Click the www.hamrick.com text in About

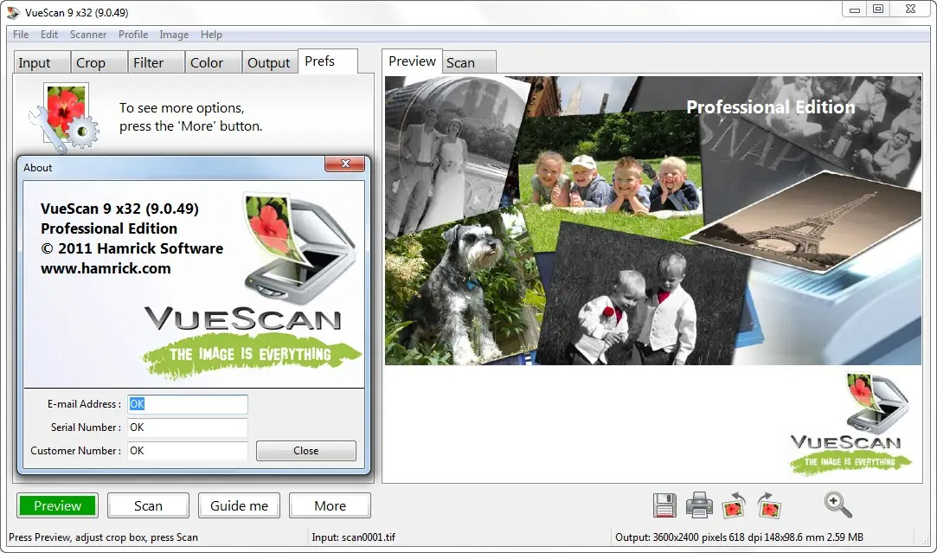pos(106,268)
